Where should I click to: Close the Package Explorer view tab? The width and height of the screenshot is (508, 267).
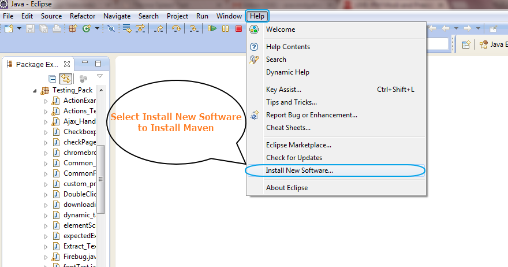(67, 64)
